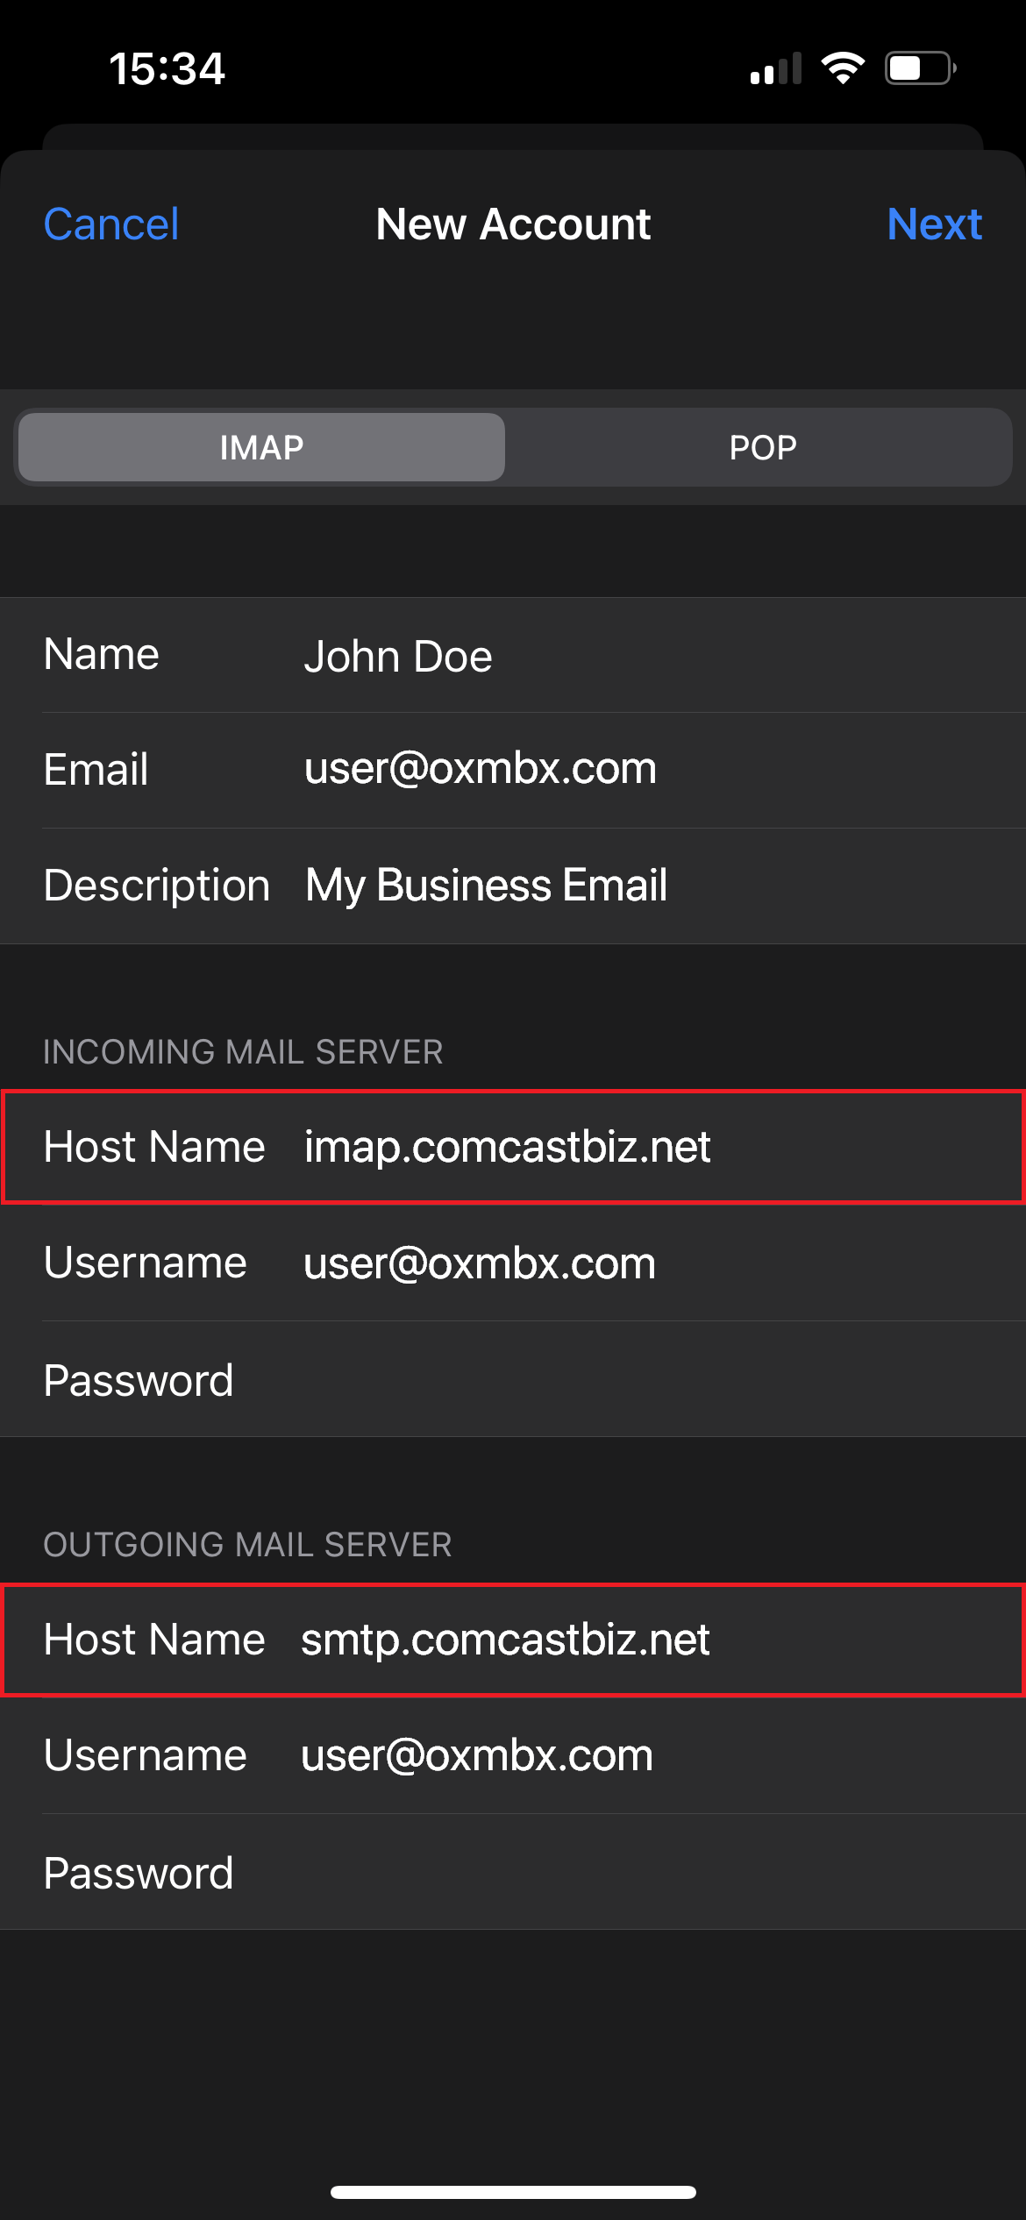Tap the Wi-Fi status icon
Image resolution: width=1026 pixels, height=2220 pixels.
(x=843, y=68)
